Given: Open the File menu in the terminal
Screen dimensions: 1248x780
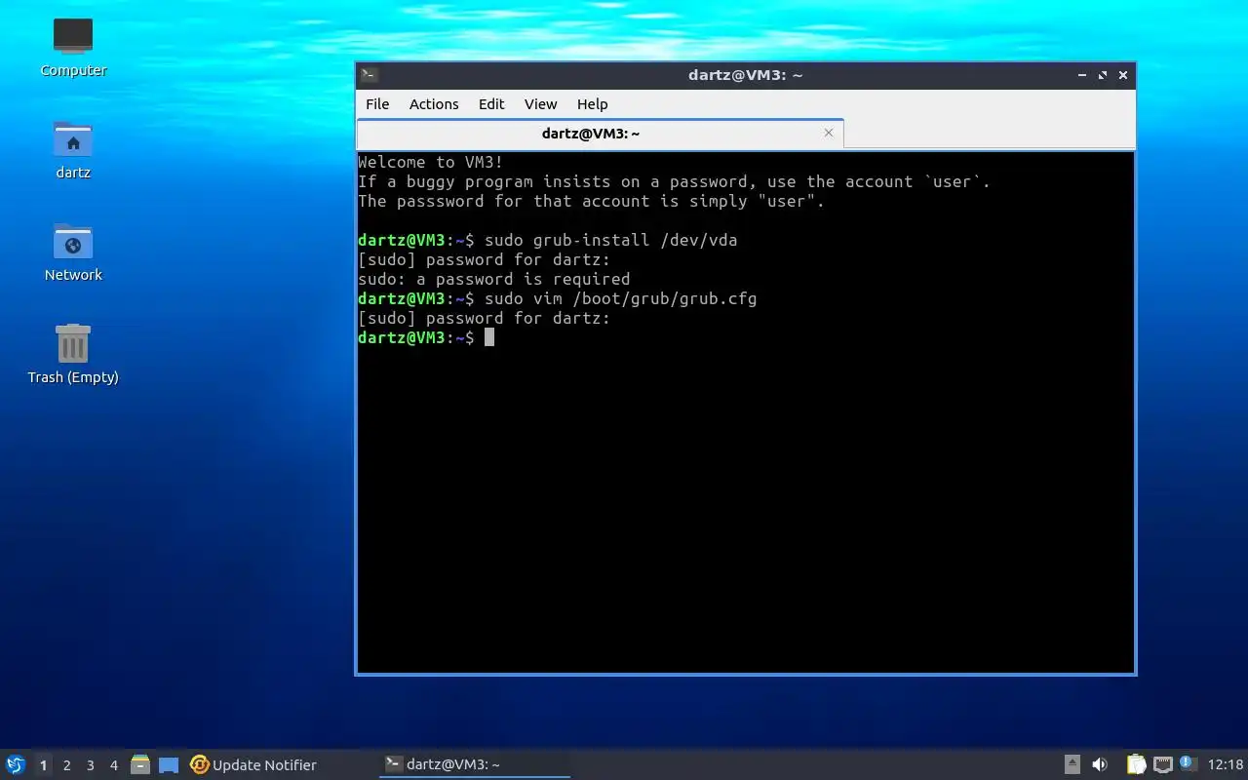Looking at the screenshot, I should 377,104.
